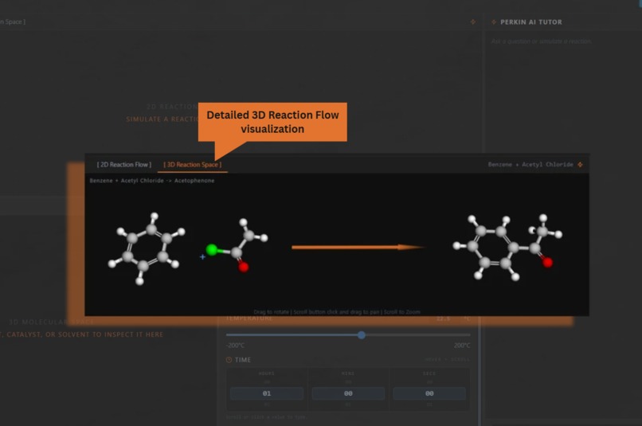Click the seconds field under SECS
Screen dimensions: 642x426
429,393
